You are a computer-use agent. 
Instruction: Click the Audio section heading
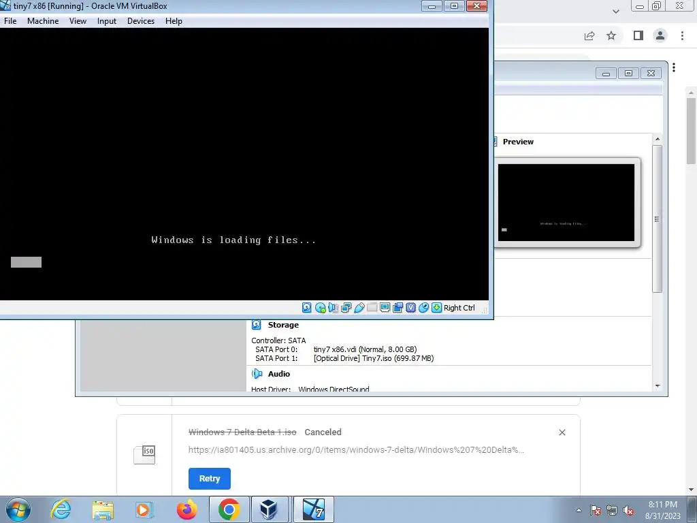pyautogui.click(x=278, y=374)
